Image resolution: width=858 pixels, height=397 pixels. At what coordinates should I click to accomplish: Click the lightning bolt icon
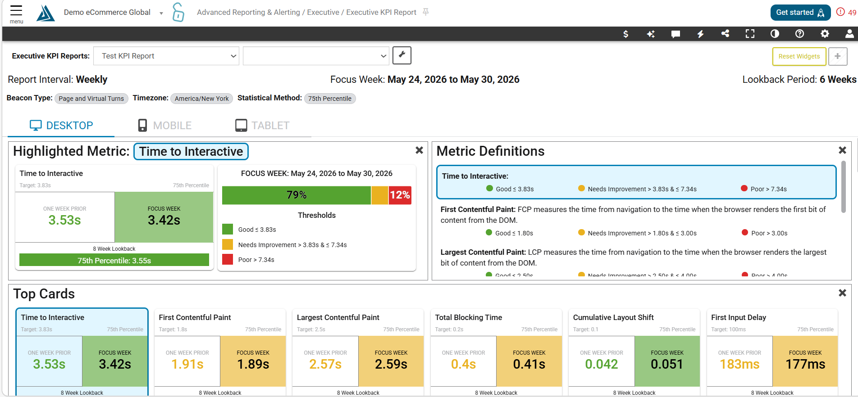click(x=700, y=34)
